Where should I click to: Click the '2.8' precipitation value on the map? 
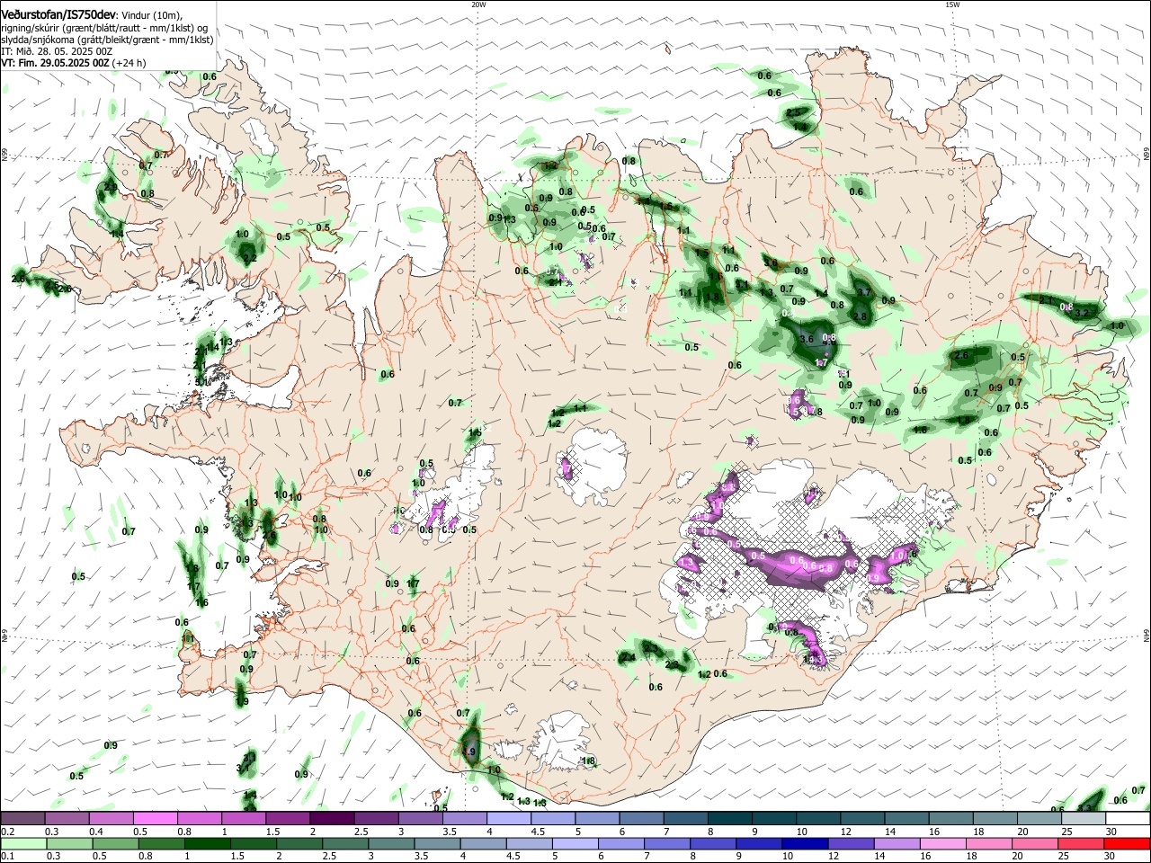click(860, 316)
